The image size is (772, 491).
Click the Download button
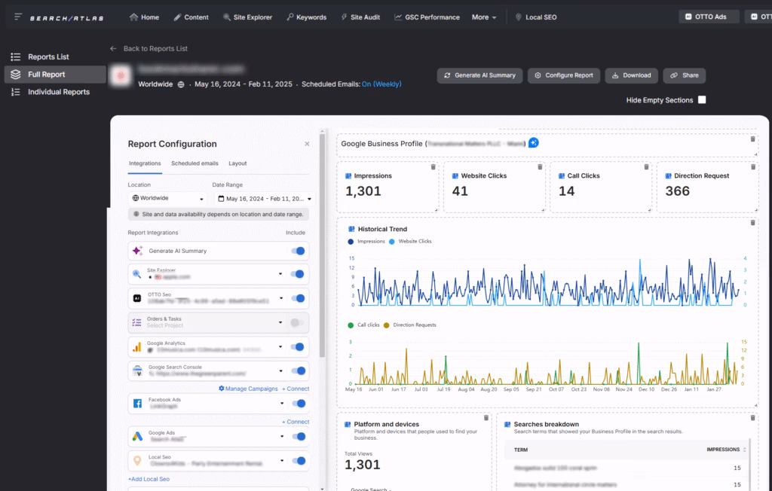[x=631, y=75]
